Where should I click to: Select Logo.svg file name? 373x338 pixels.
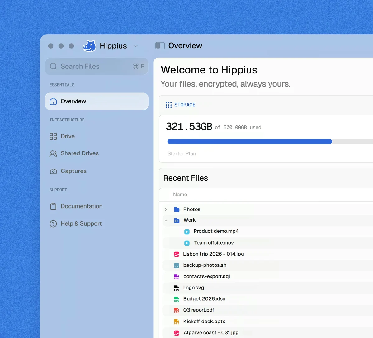[x=194, y=288]
